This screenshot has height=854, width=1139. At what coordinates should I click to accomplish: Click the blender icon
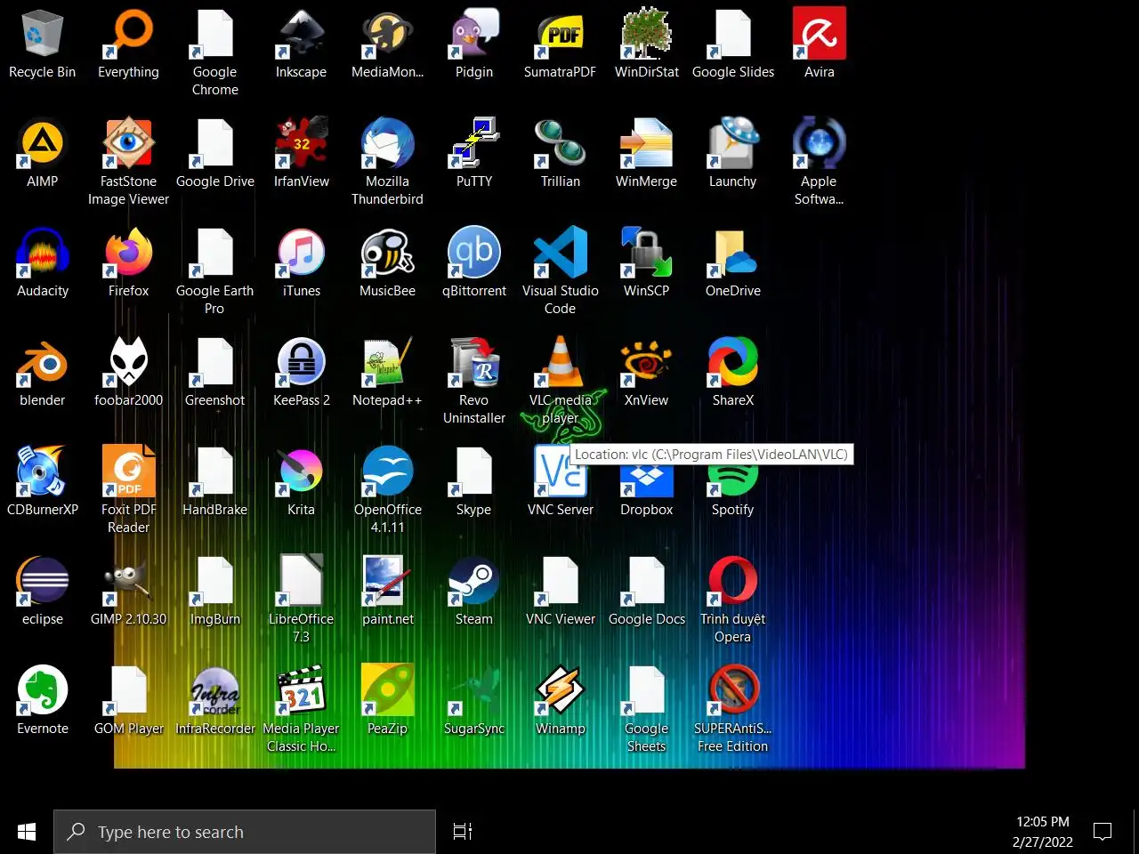[x=42, y=362]
